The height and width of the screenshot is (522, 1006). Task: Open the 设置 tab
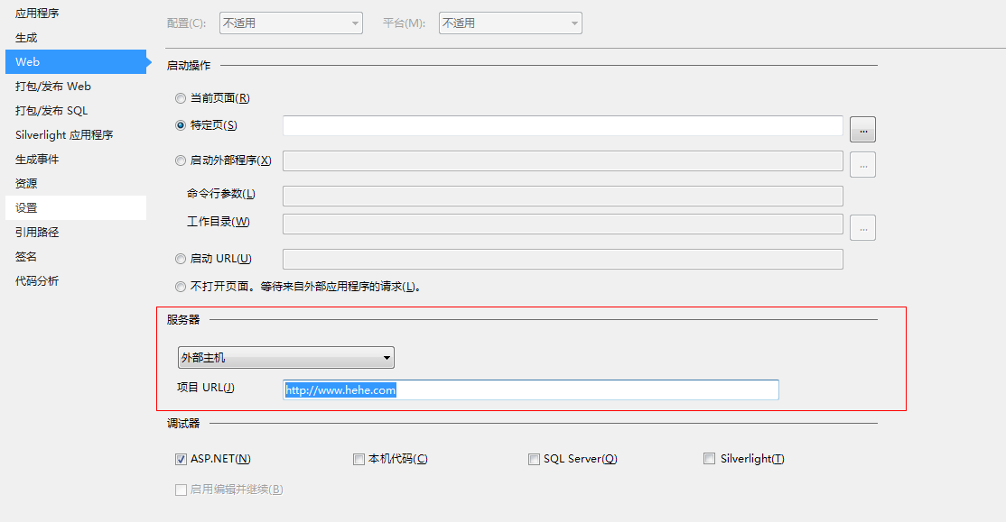coord(76,208)
